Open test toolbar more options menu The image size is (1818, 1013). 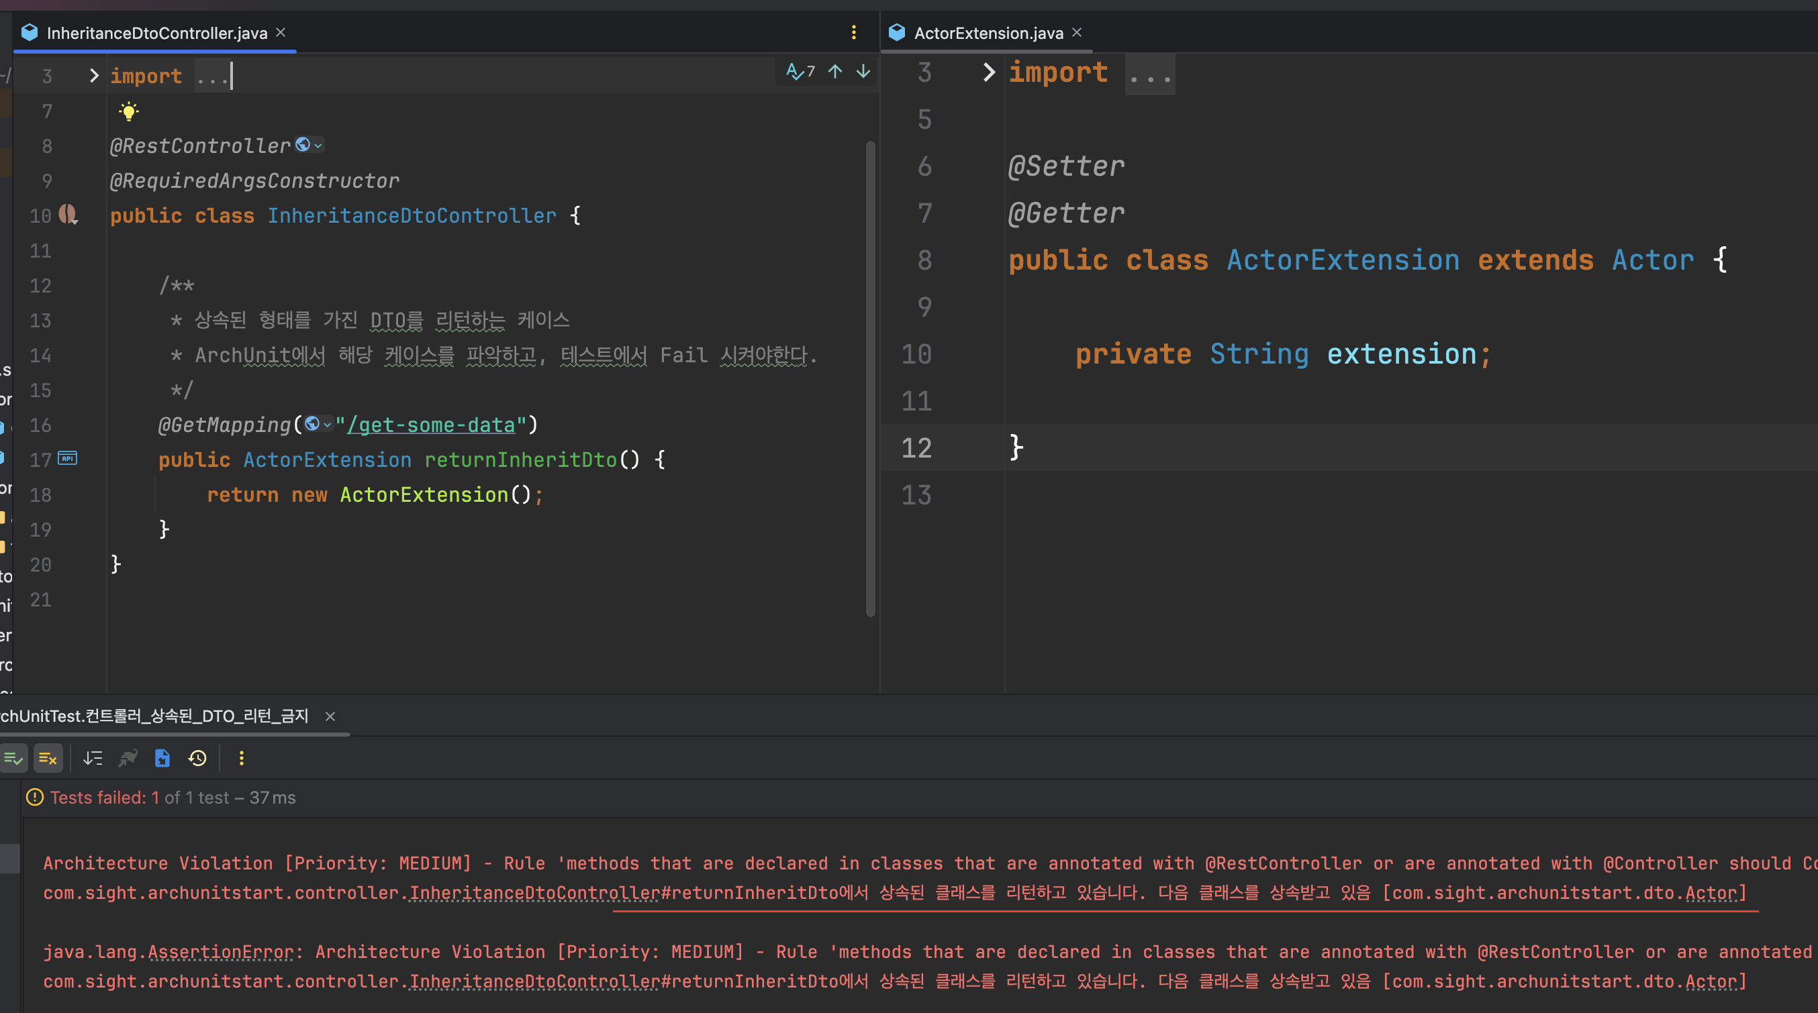pos(242,758)
